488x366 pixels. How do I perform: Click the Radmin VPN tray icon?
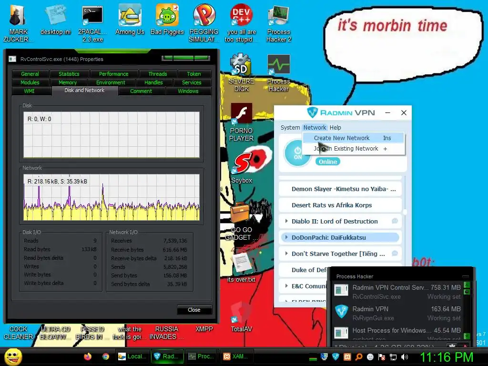[335, 357]
